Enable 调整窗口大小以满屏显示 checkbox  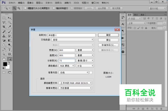point(25,8)
